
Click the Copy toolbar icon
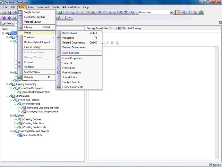click(x=72, y=13)
